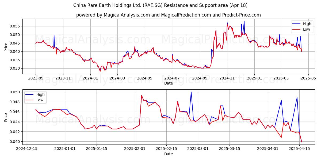321x160 pixels.
Task: Click the 2024-01 tick label
Action: click(x=90, y=78)
